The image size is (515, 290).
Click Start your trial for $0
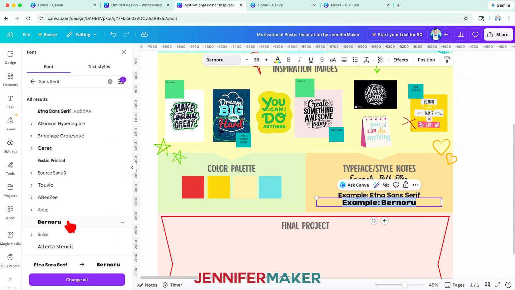point(397,35)
